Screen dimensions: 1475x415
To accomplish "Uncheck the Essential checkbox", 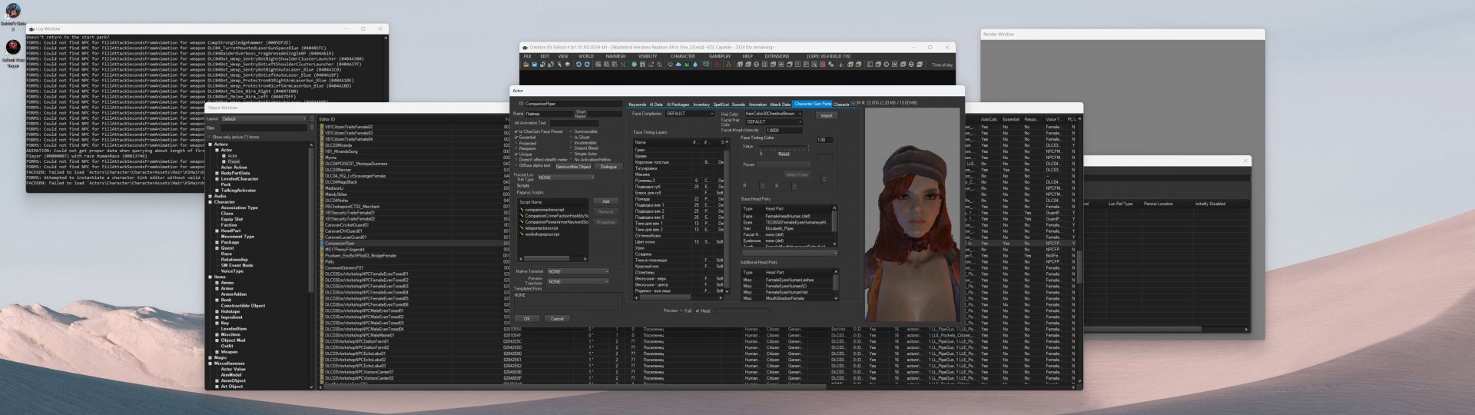I will pyautogui.click(x=516, y=138).
